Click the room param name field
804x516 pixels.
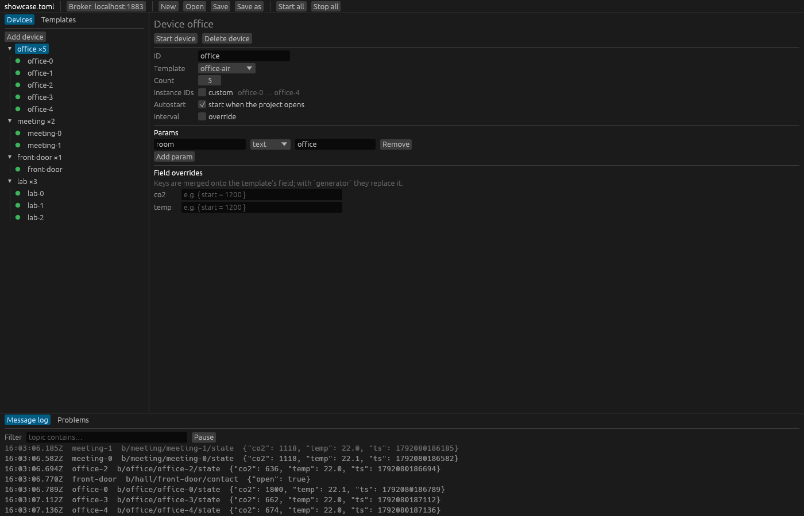200,144
